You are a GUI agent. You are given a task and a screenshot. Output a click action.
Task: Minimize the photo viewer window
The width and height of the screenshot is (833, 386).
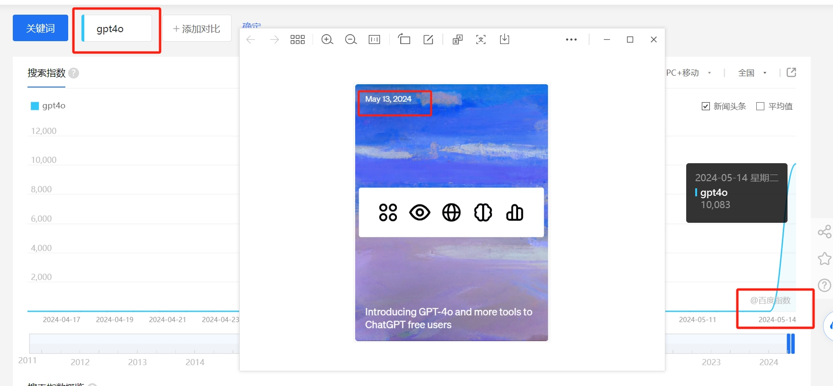click(606, 40)
